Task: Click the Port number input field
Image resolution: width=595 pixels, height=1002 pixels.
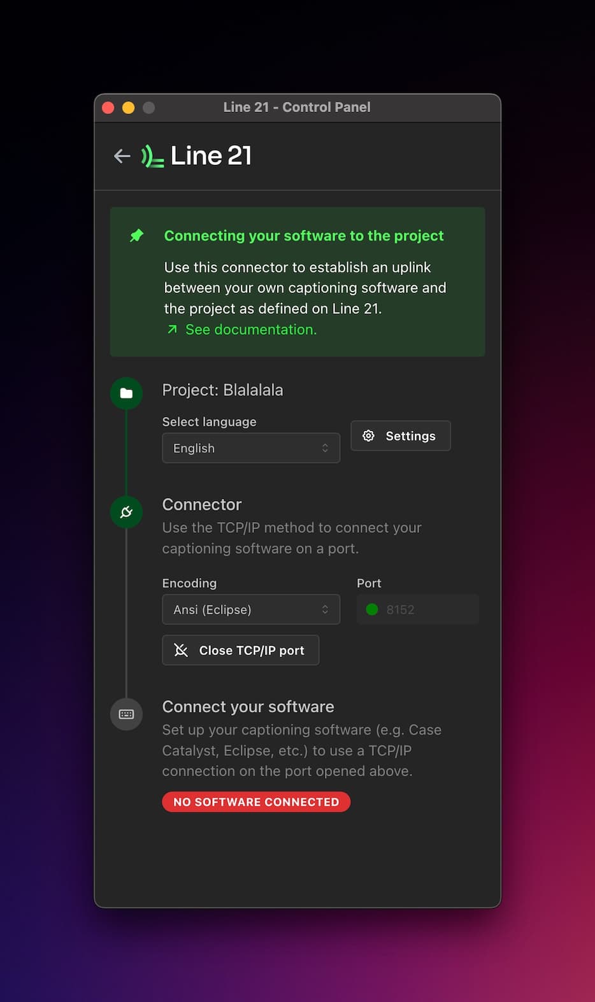Action: tap(427, 610)
